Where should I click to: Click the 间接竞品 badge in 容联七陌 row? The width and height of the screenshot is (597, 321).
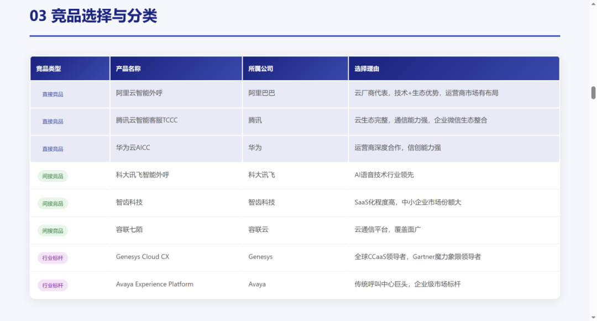[53, 231]
